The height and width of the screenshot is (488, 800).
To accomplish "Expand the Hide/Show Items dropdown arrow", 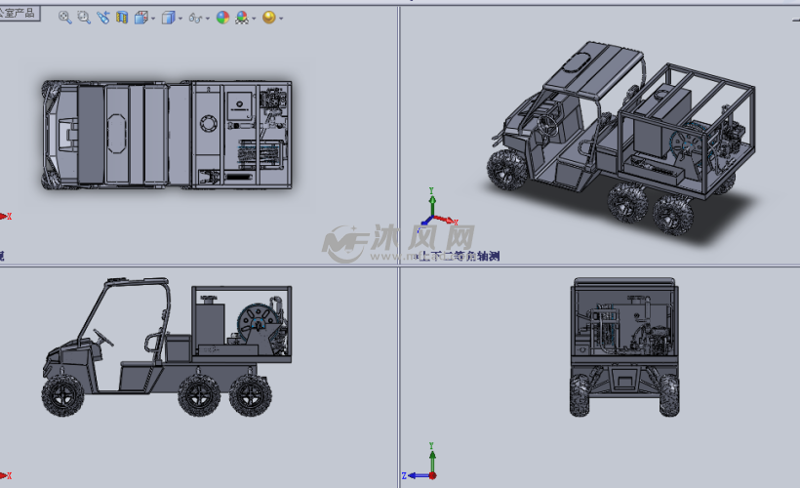I will 208,19.
